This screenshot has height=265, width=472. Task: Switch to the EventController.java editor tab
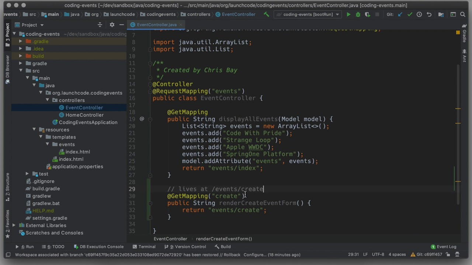pos(156,25)
